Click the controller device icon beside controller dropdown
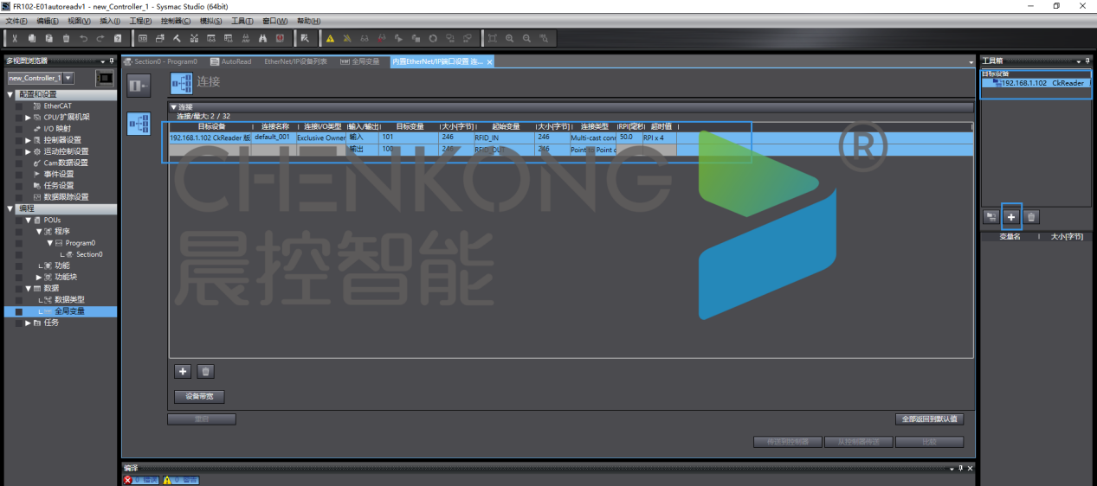 click(x=105, y=78)
